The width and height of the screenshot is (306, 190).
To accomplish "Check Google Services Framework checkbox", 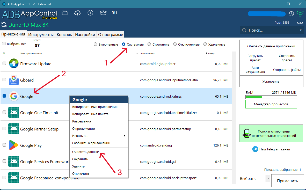I will [4, 161].
